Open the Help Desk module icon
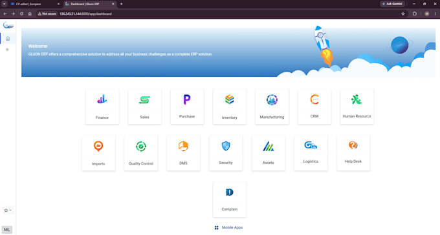Viewport: 440px width, 235px height. 353,145
